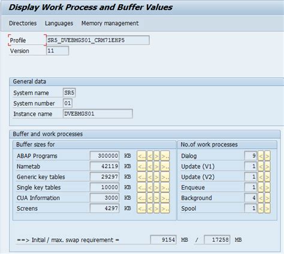
Task: Click small increase arrow for Generic key tables
Action: point(156,177)
